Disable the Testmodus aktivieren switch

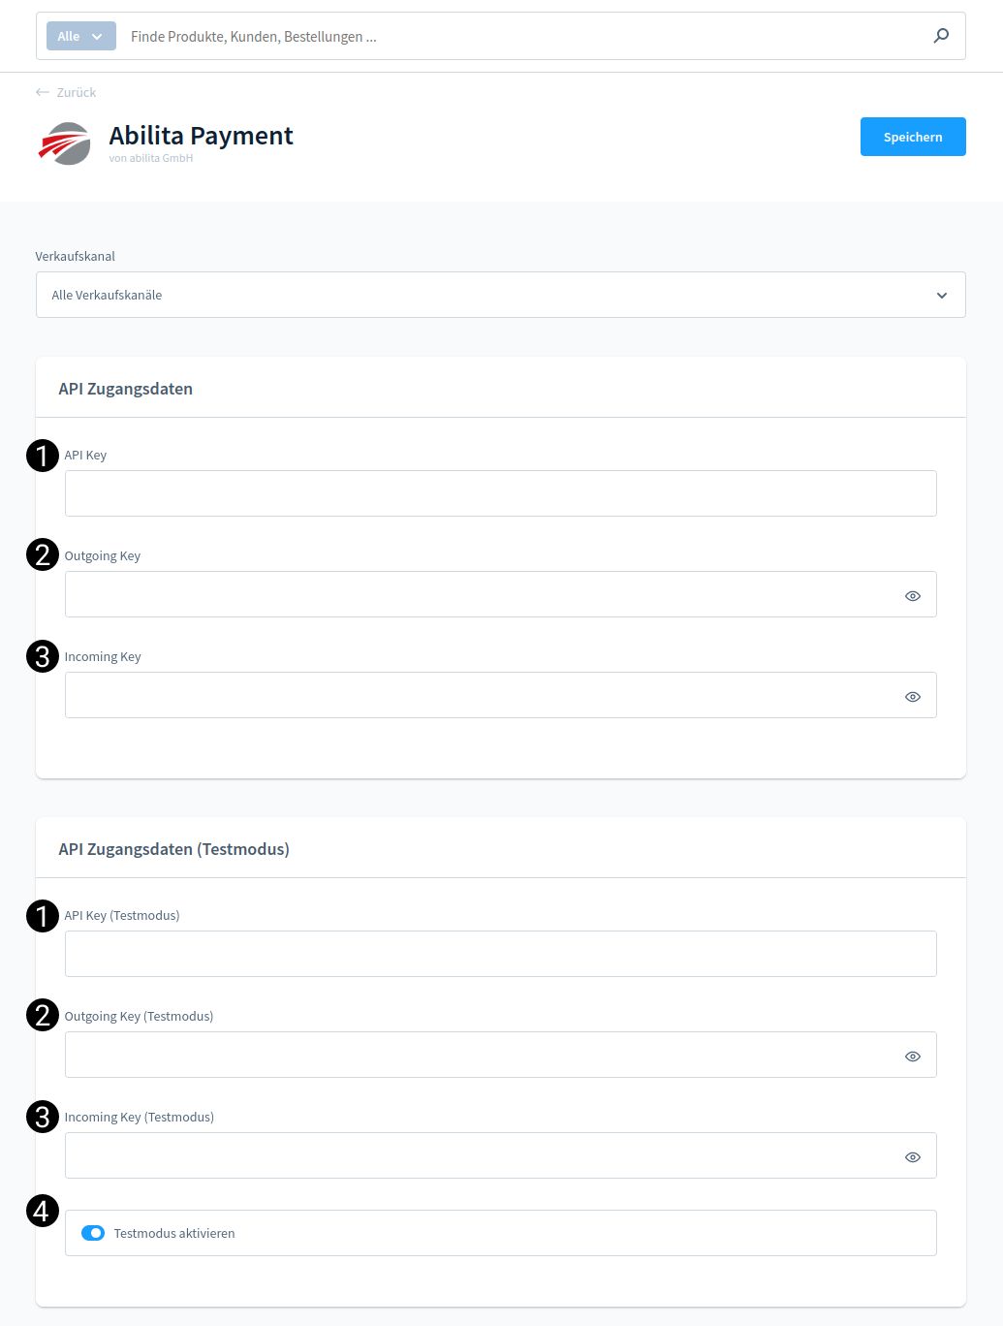pos(93,1233)
